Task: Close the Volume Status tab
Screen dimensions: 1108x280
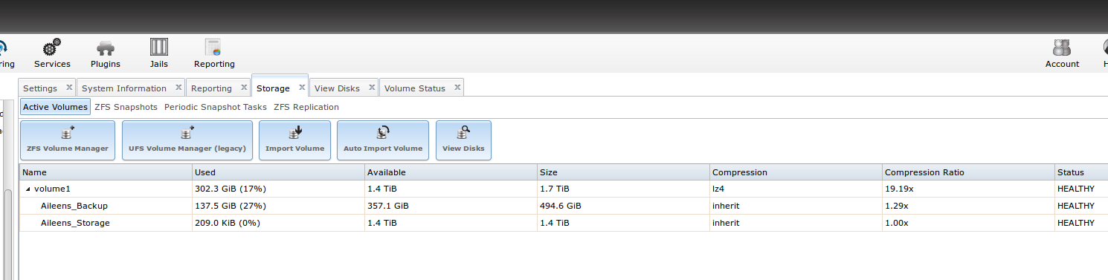Action: coord(457,87)
